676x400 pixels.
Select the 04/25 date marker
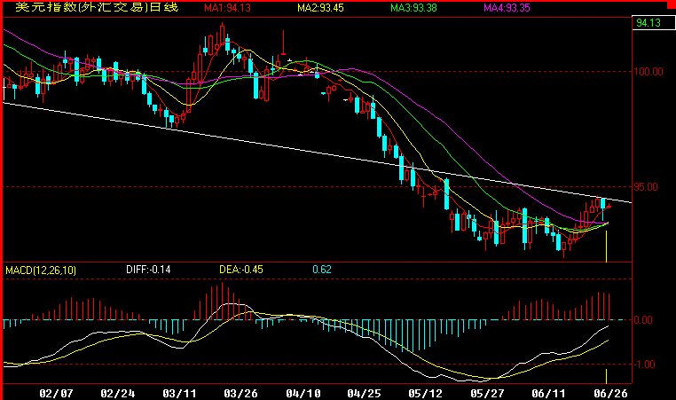coord(364,391)
